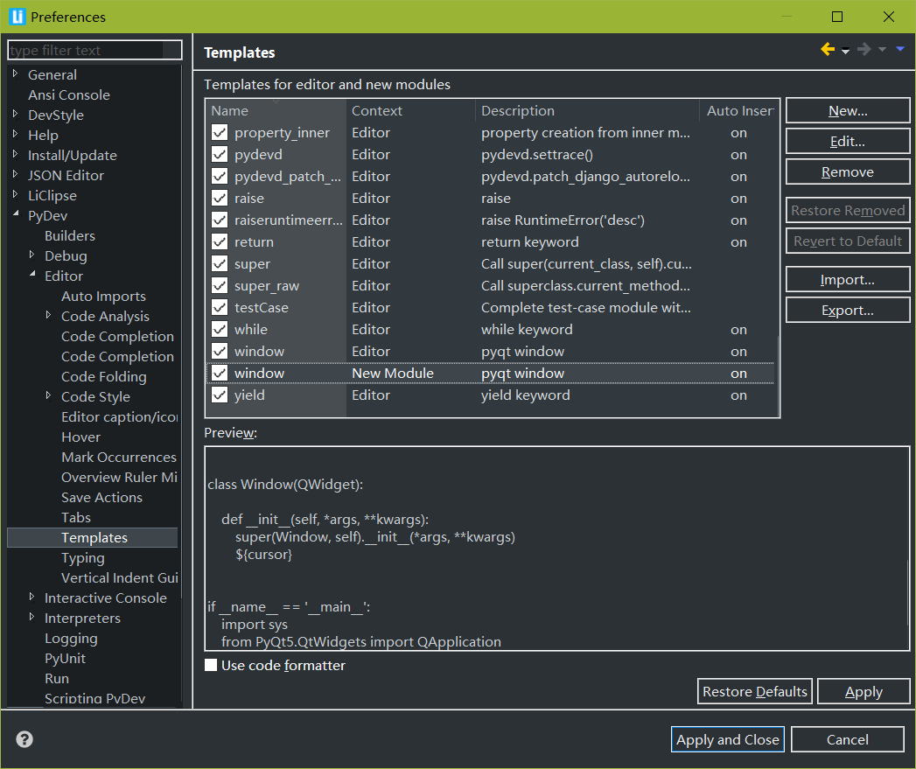Click Apply and Close button
The width and height of the screenshot is (916, 769).
[x=727, y=739]
